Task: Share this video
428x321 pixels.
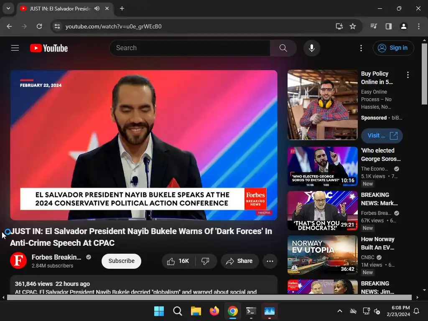Action: click(239, 261)
